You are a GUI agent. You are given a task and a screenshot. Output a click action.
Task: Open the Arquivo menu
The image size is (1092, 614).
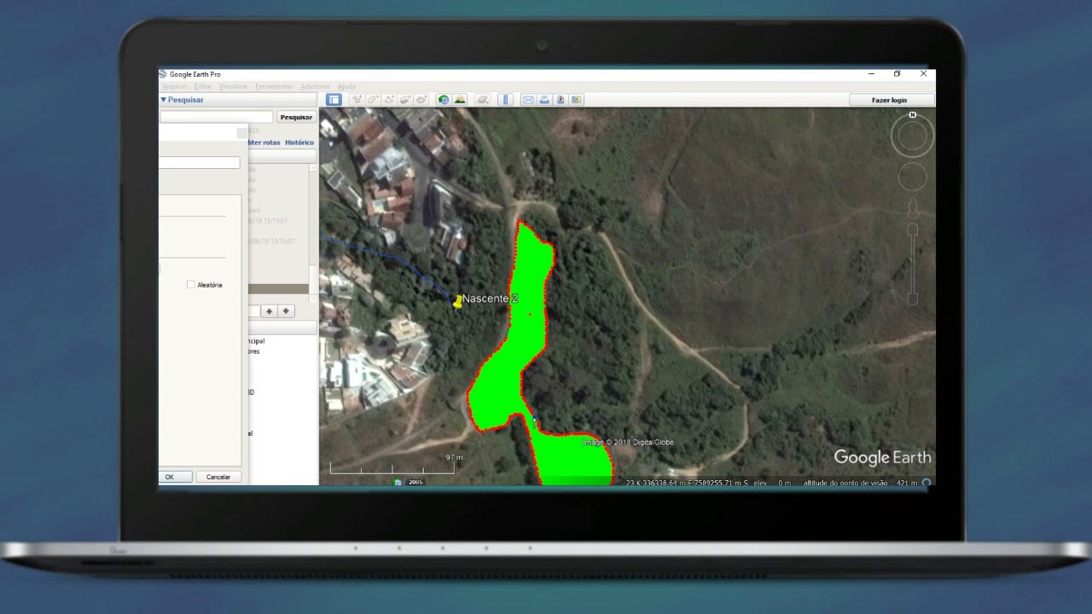pos(174,86)
